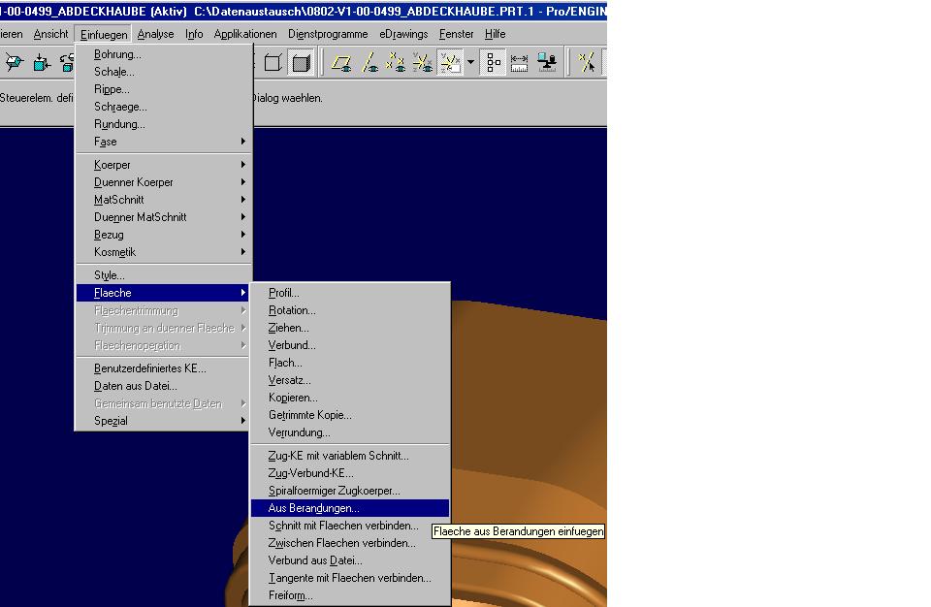Choose Freiform... in the Flaeche submenu
This screenshot has height=607, width=931.
(350, 595)
